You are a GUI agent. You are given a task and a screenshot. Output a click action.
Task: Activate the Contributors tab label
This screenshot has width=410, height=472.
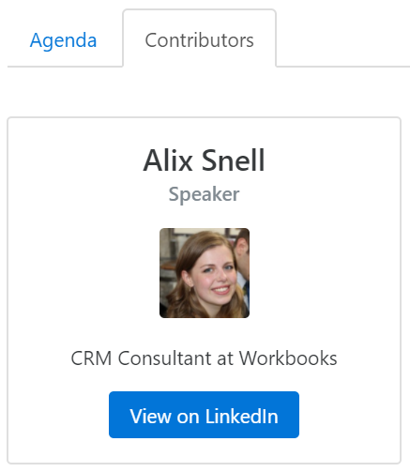pyautogui.click(x=200, y=40)
